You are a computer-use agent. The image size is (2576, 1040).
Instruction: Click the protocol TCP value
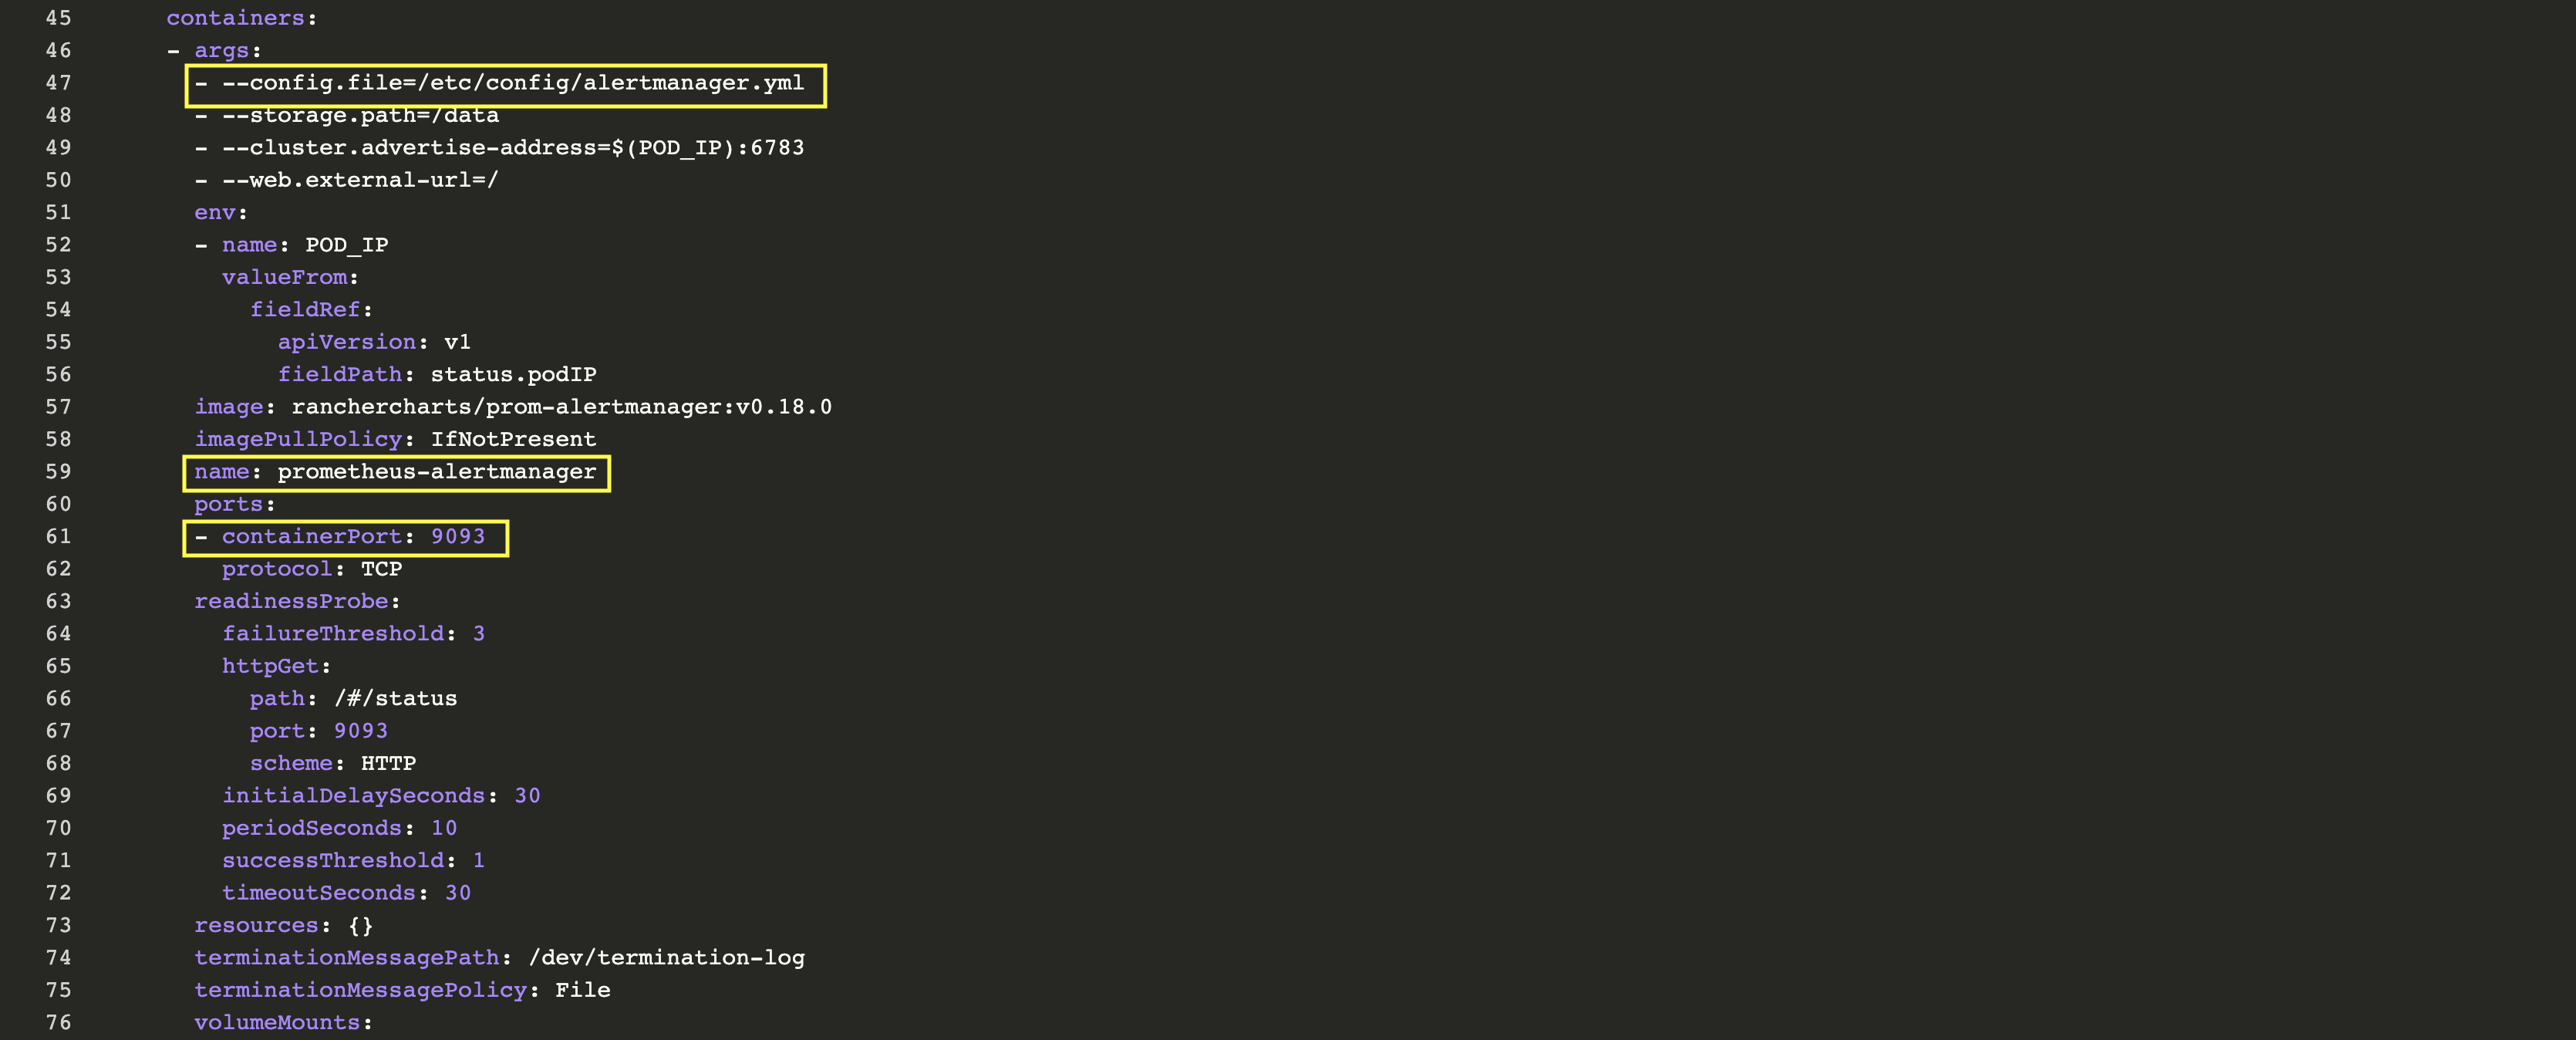click(x=381, y=569)
